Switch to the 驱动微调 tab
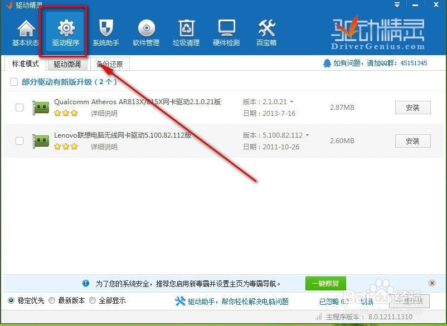447x326 pixels. click(67, 64)
